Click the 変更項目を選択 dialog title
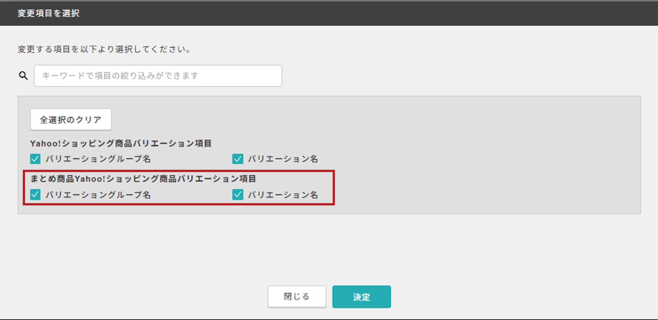Viewport: 658px width, 320px height. (48, 13)
